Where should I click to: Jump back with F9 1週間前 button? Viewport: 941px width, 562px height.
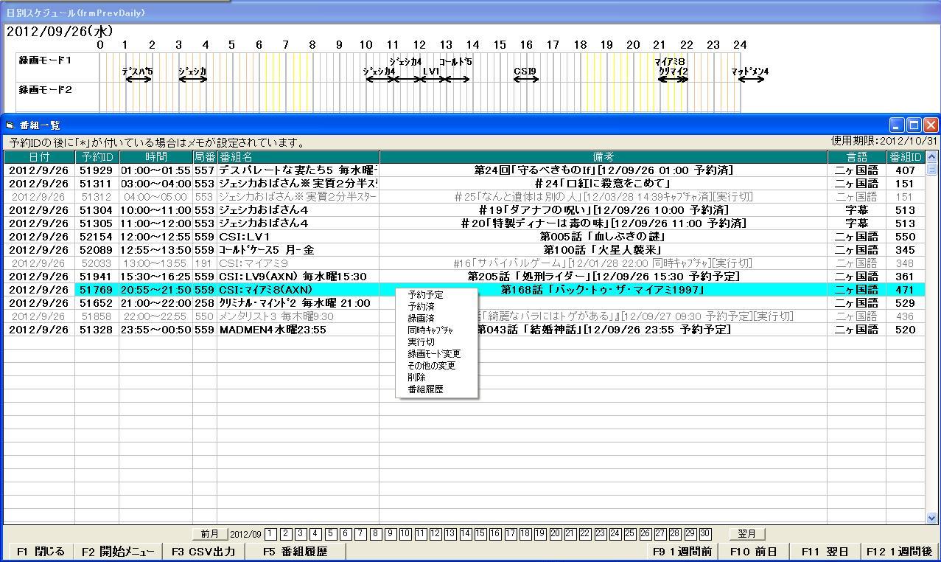682,552
